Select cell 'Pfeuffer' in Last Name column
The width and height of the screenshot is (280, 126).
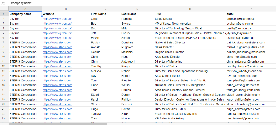[x=137, y=81]
